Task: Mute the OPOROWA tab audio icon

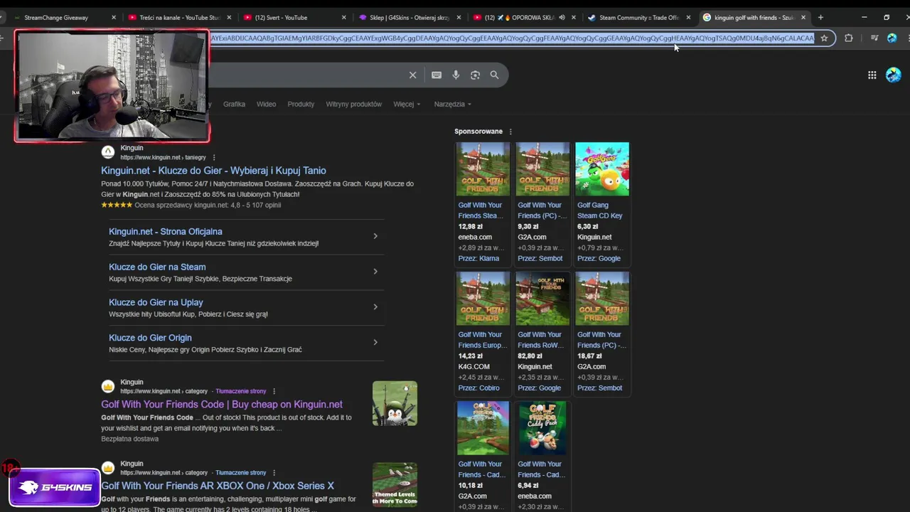Action: pyautogui.click(x=562, y=17)
